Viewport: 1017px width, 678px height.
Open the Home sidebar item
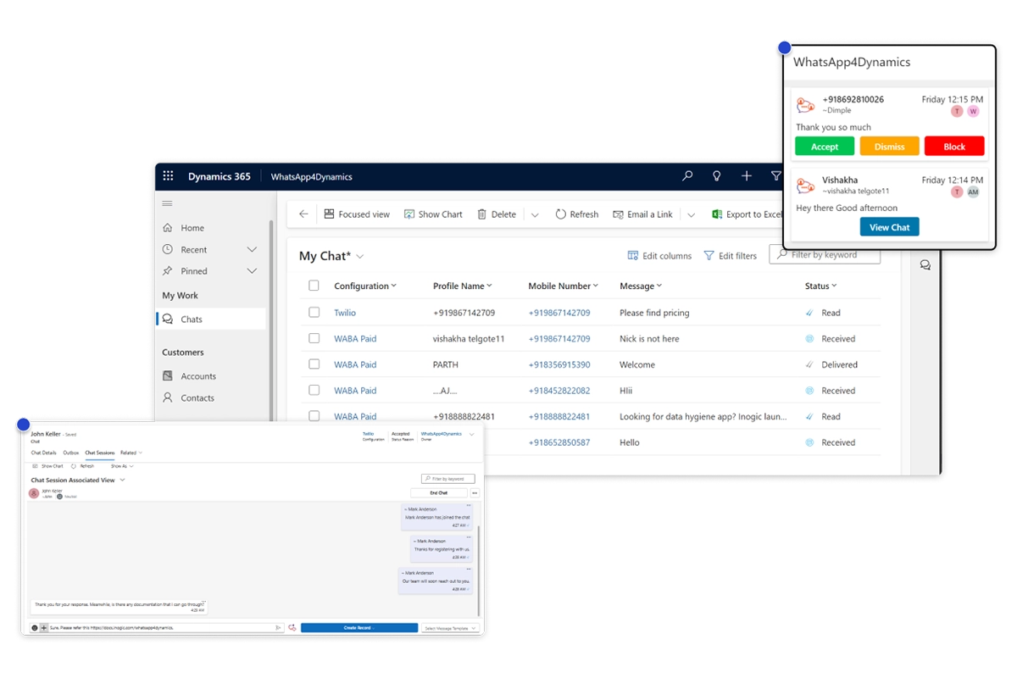(183, 227)
